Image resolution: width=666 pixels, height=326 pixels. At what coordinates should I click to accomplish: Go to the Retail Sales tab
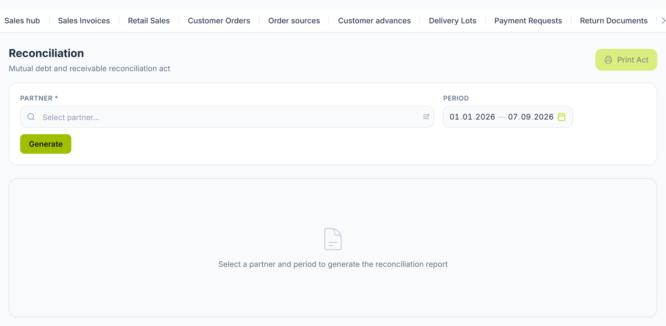click(x=149, y=21)
